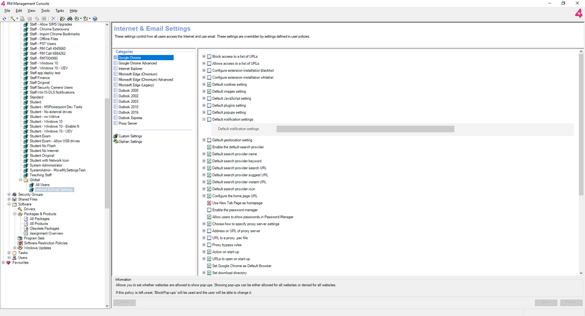Image resolution: width=585 pixels, height=316 pixels.
Task: Click the Program Sets icon
Action: coord(20,238)
